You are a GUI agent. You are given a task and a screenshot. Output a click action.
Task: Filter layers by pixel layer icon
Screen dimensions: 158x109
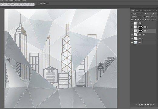pyautogui.click(x=143, y=14)
